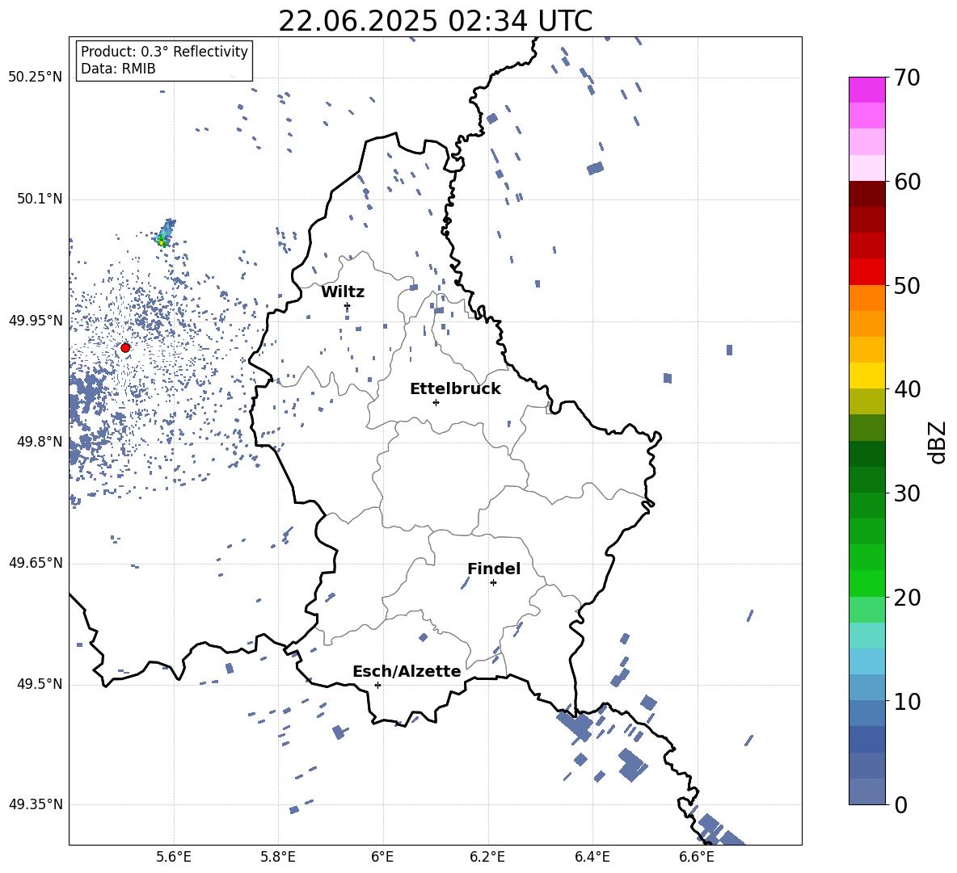Click the timestamp title 22.06.2025 02:34 UTC

point(435,21)
